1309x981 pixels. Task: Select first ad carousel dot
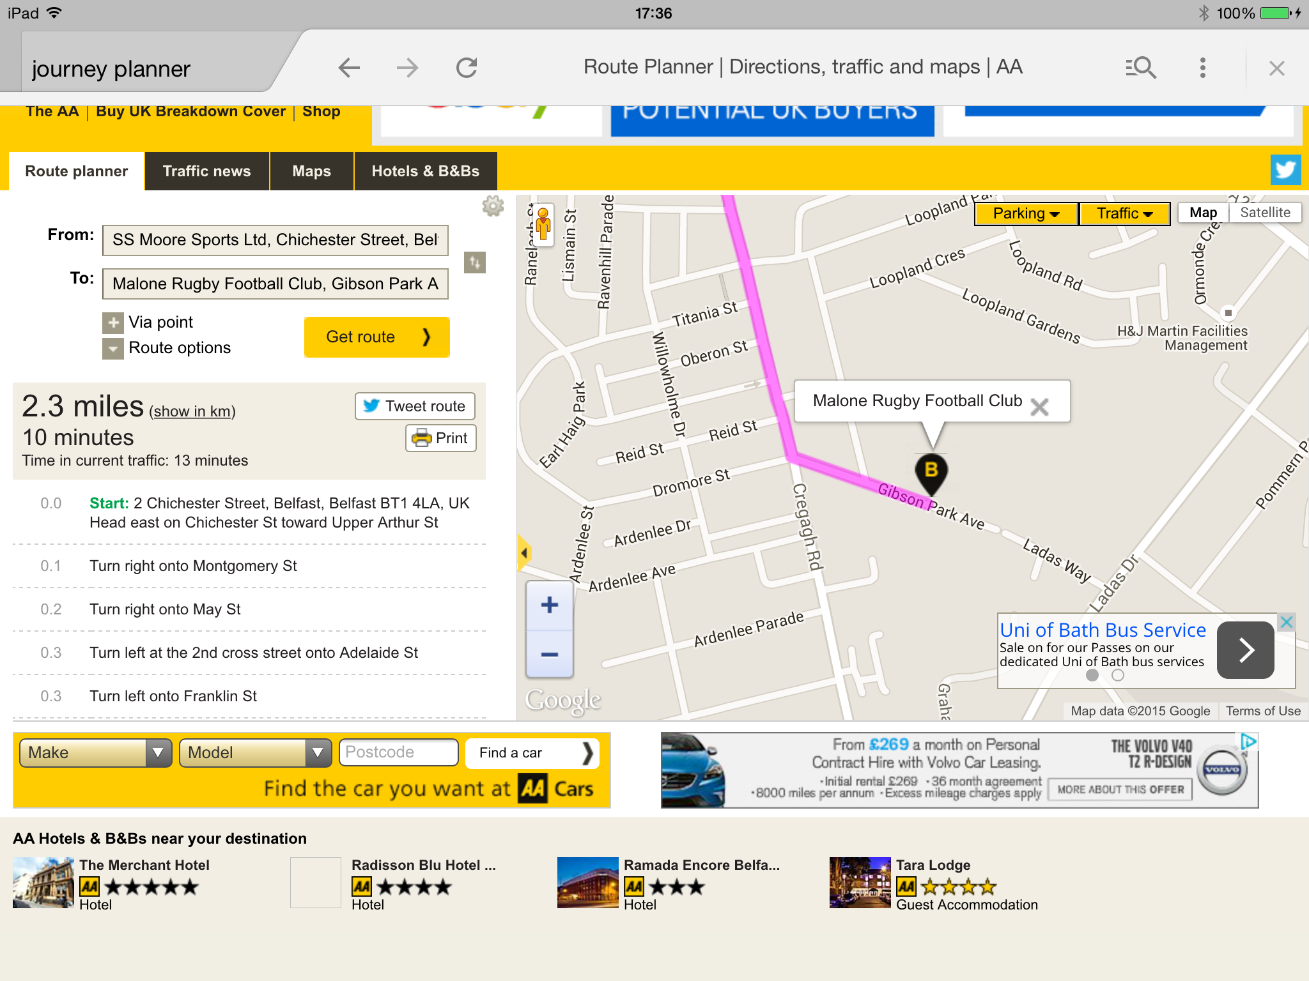[x=1092, y=675]
